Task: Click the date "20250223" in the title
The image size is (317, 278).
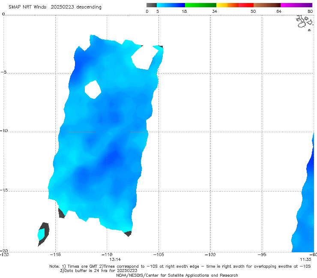Action: point(62,7)
